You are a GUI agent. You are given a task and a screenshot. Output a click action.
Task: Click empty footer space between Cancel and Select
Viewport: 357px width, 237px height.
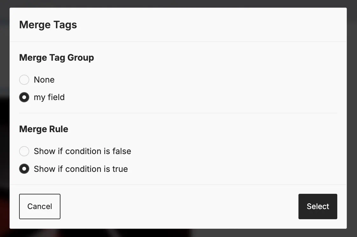[178, 207]
